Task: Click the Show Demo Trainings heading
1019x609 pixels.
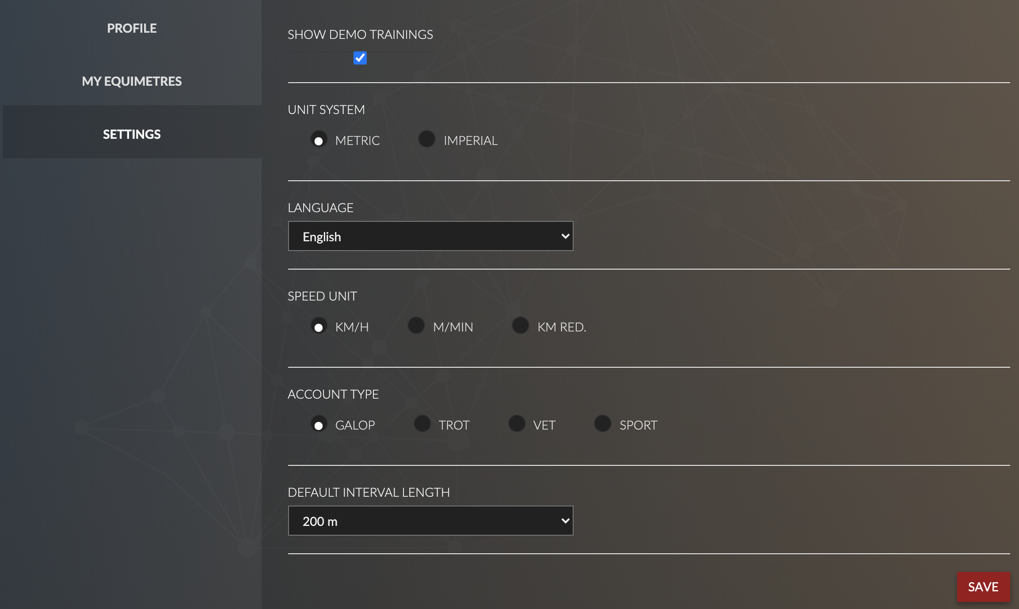Action: [x=360, y=34]
